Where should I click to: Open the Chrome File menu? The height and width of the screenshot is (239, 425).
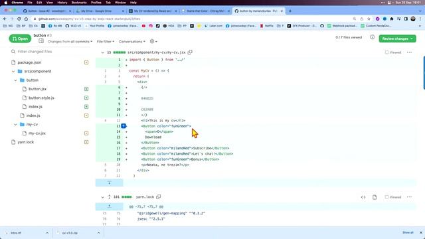click(30, 3)
